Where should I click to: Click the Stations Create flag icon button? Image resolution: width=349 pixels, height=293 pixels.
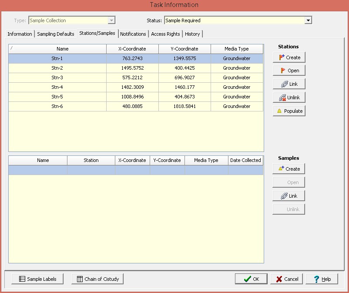[289, 57]
